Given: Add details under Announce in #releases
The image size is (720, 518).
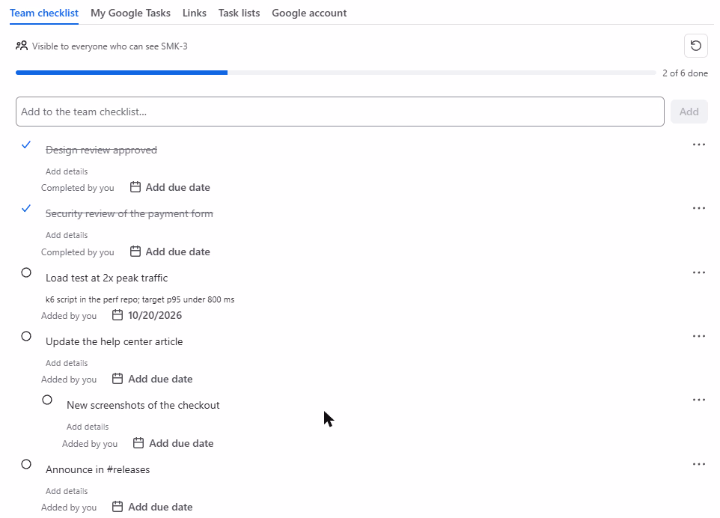Looking at the screenshot, I should tap(67, 491).
